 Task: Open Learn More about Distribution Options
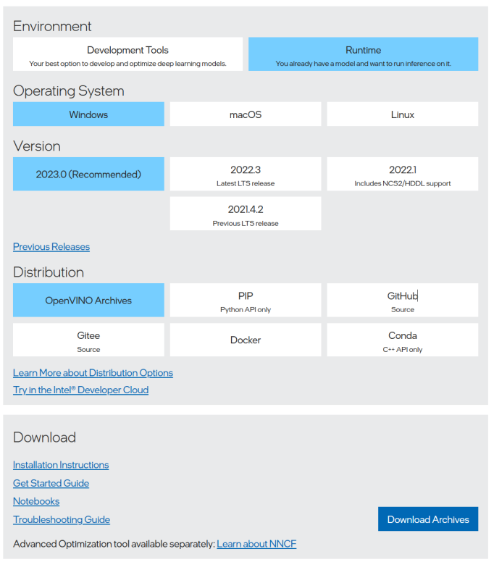tap(93, 373)
